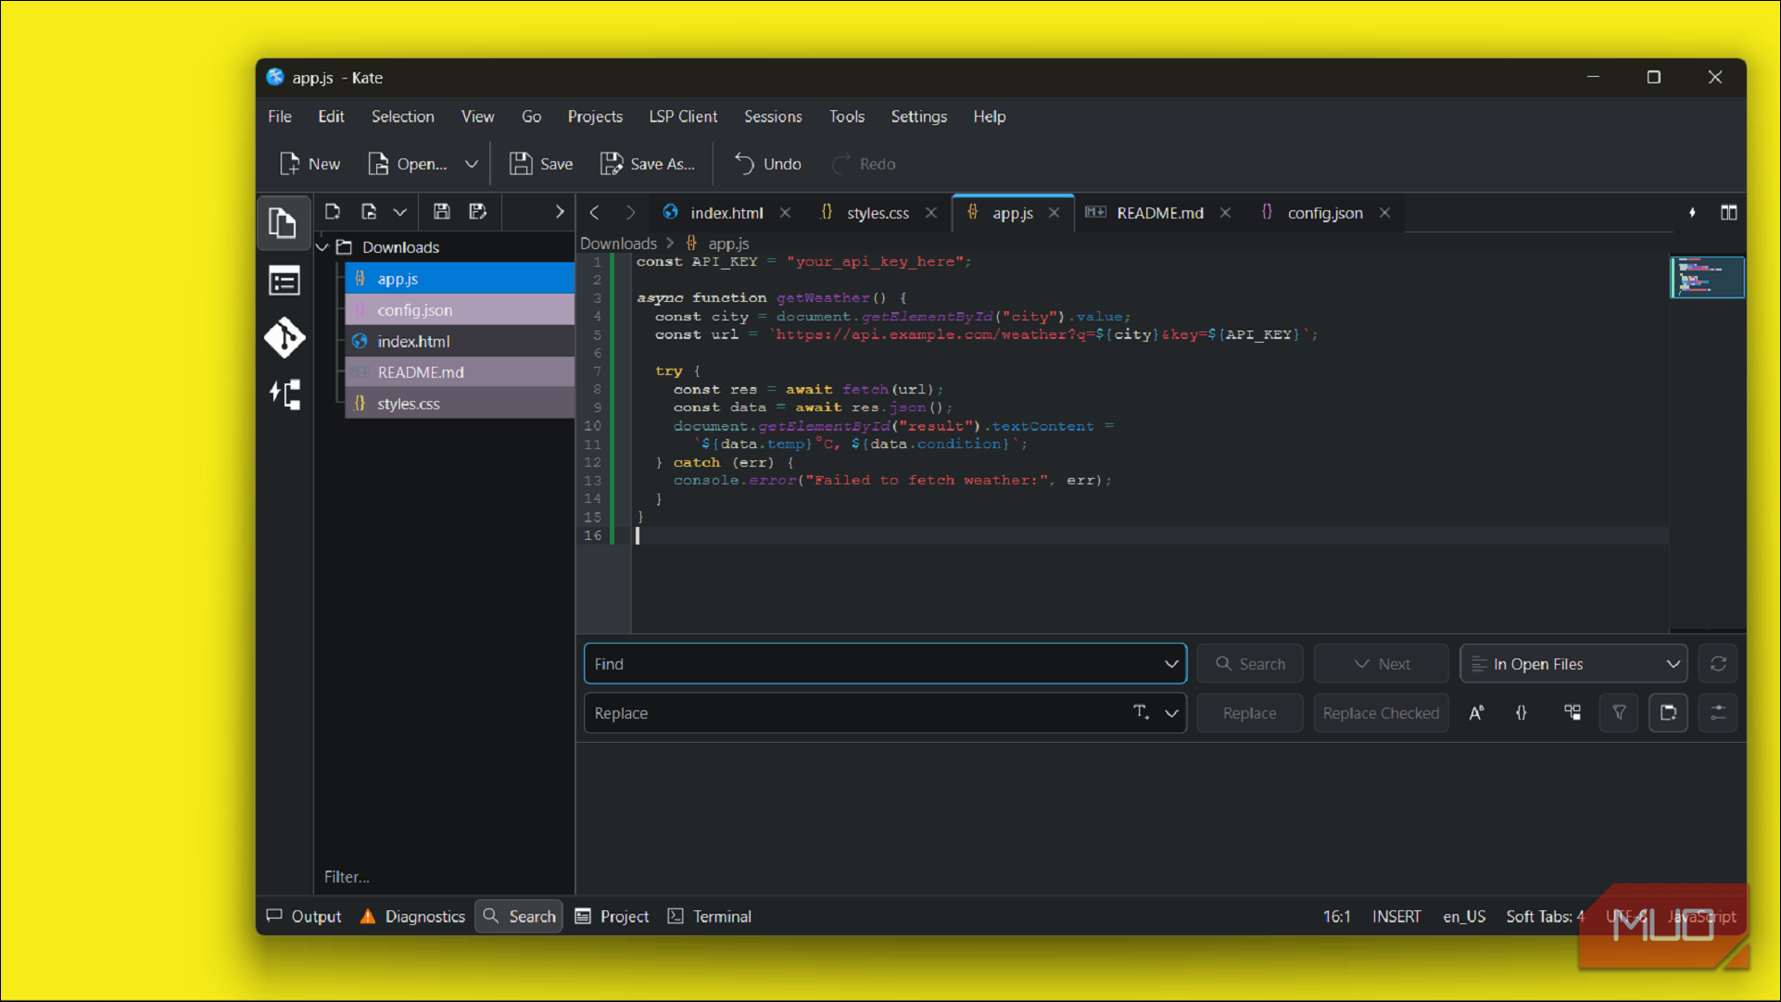Image resolution: width=1781 pixels, height=1002 pixels.
Task: Click the Downloads breadcrumb above the editor
Action: (618, 244)
